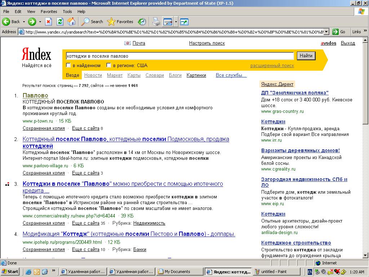This screenshot has width=369, height=277.
Task: Open Yandex Почта mail icon
Action: point(128,43)
